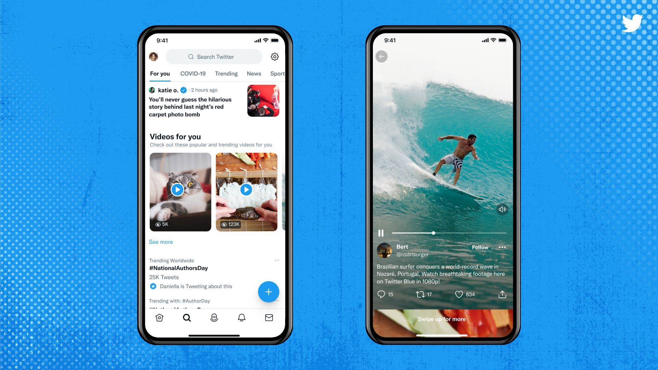Image resolution: width=658 pixels, height=370 pixels.
Task: Tap the more options ellipsis on trending section
Action: click(x=277, y=260)
